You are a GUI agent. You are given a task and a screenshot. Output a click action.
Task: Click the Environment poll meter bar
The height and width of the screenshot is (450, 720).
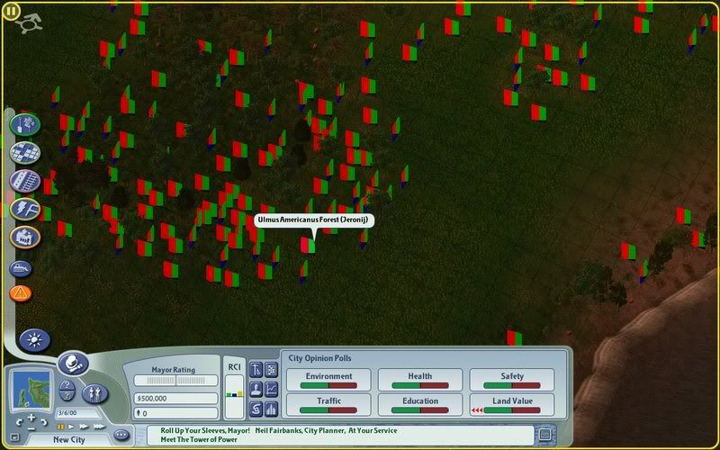point(328,386)
